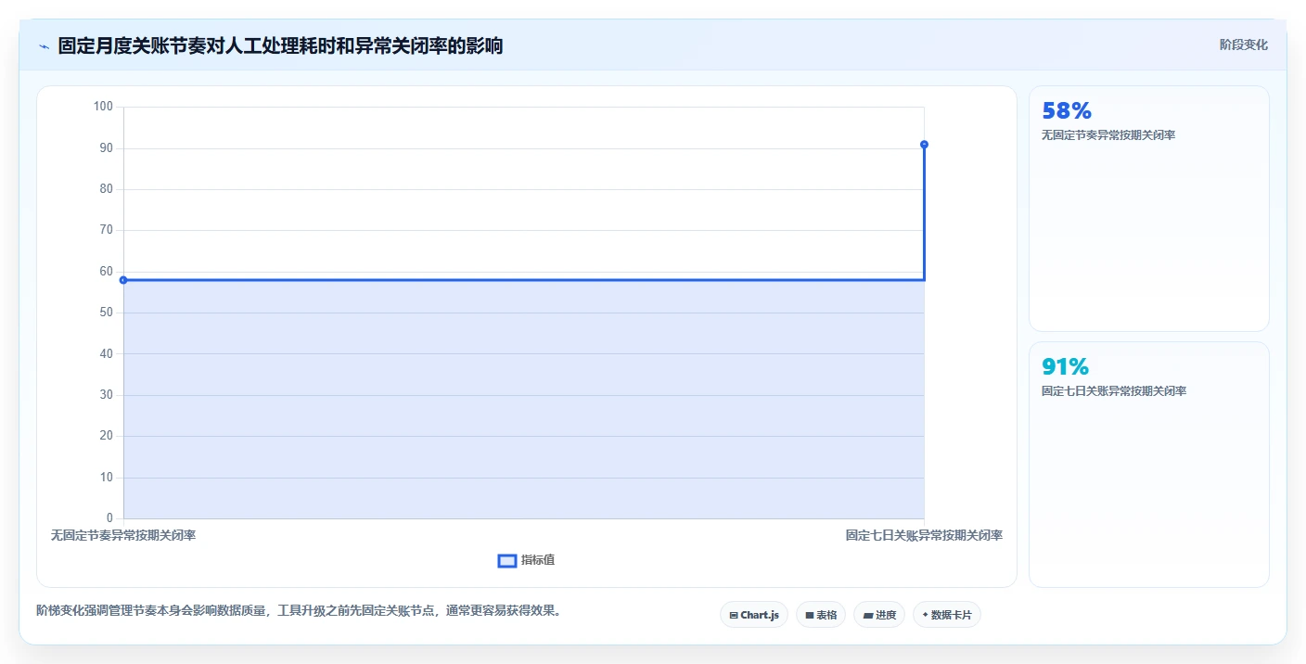Click the y-axis value 100
This screenshot has width=1306, height=664.
click(x=103, y=107)
